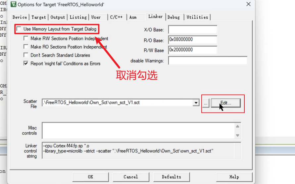Select the C/C++ tab
The height and width of the screenshot is (184, 295).
[117, 17]
